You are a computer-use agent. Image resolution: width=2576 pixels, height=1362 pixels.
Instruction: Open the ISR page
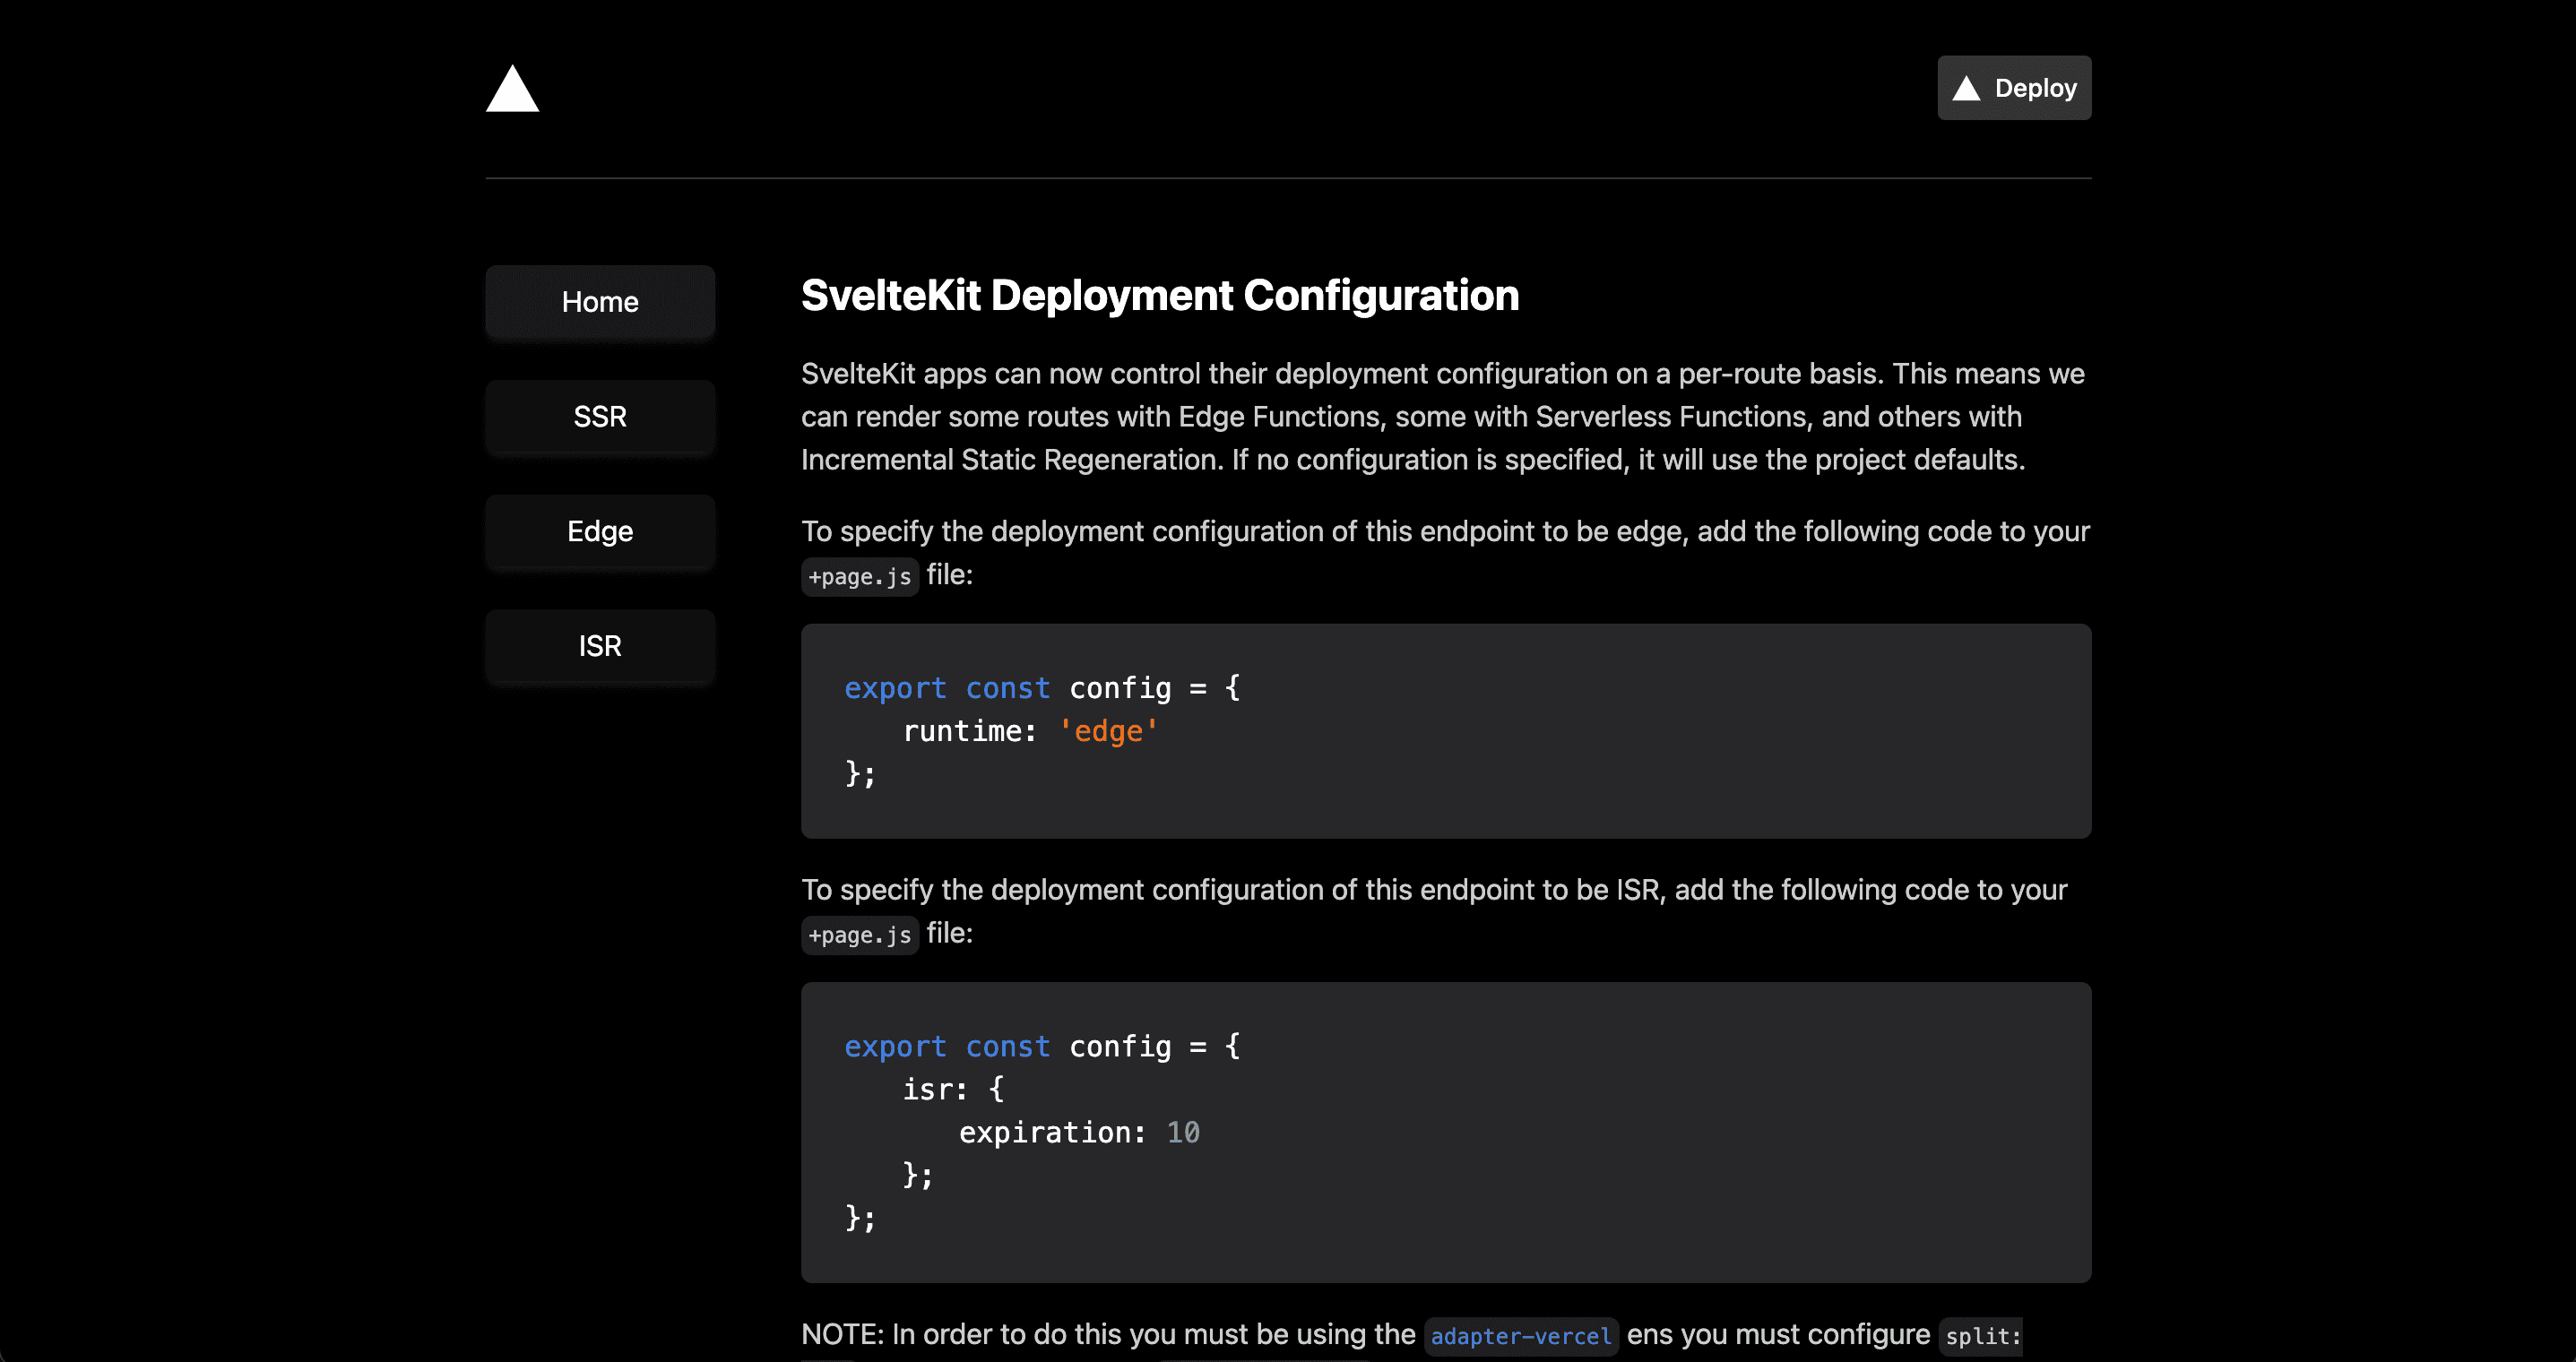tap(599, 646)
